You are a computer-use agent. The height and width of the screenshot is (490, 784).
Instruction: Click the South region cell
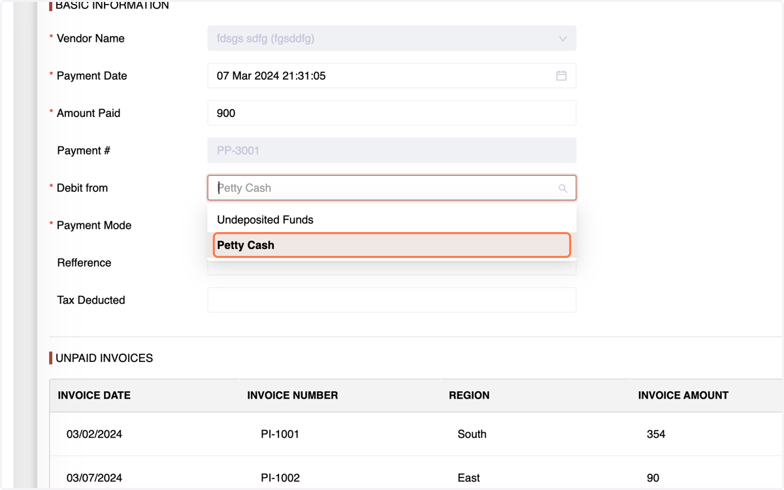472,434
